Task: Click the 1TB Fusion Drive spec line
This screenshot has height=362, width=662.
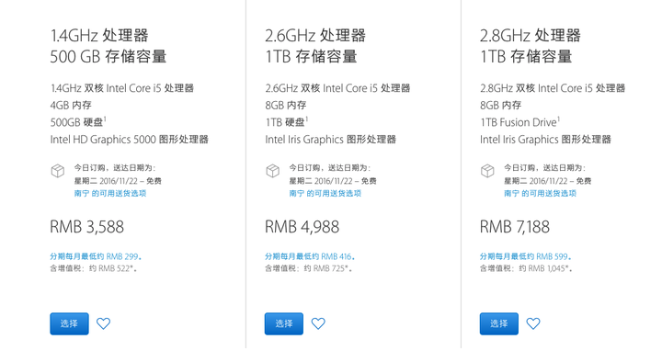Action: (x=520, y=122)
